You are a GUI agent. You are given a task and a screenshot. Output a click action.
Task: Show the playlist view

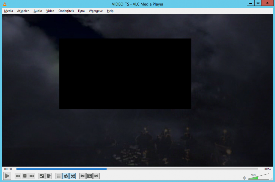[59, 176]
